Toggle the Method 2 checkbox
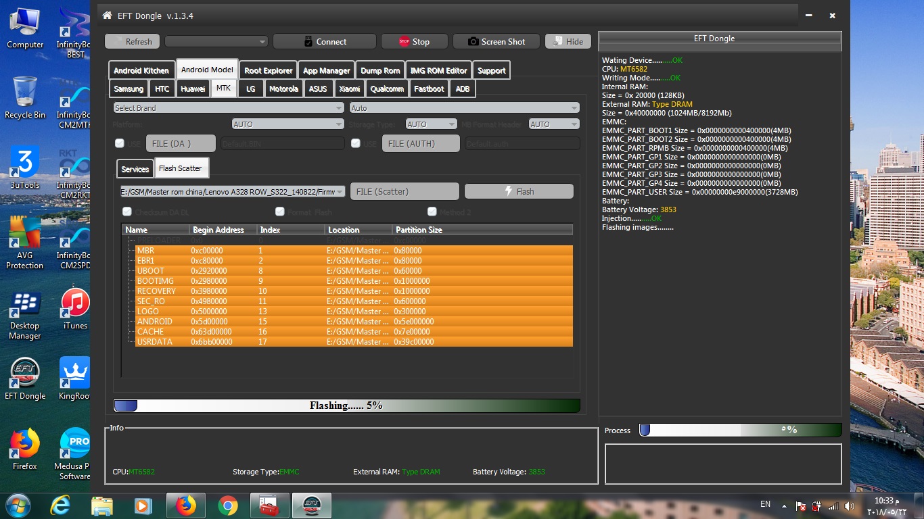Image resolution: width=924 pixels, height=519 pixels. [x=432, y=212]
